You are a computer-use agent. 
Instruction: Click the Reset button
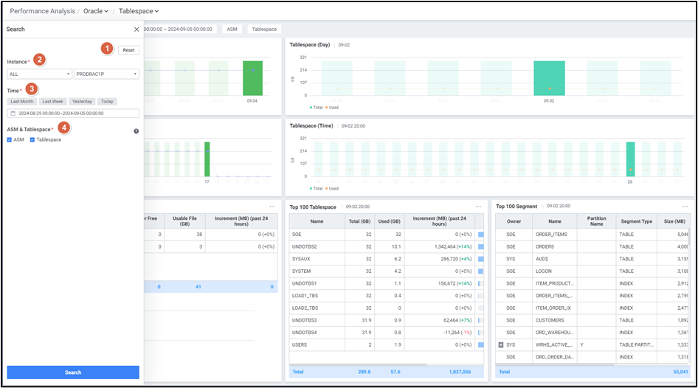pyautogui.click(x=128, y=50)
